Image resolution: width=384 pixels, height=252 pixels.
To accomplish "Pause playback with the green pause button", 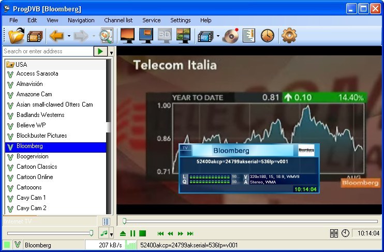I will [x=132, y=233].
